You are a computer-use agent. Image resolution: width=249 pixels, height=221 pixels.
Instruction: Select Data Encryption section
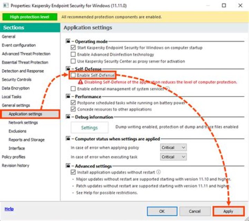(16, 88)
